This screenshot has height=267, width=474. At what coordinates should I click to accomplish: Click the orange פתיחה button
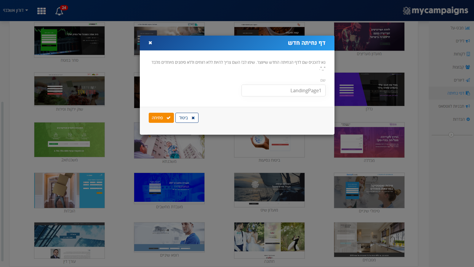click(161, 118)
